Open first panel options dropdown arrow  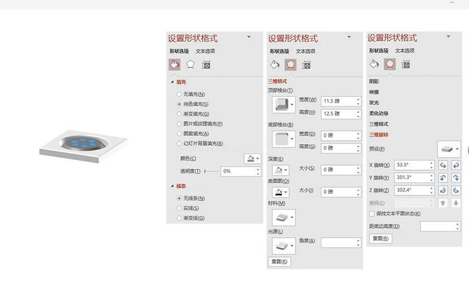tap(249, 37)
